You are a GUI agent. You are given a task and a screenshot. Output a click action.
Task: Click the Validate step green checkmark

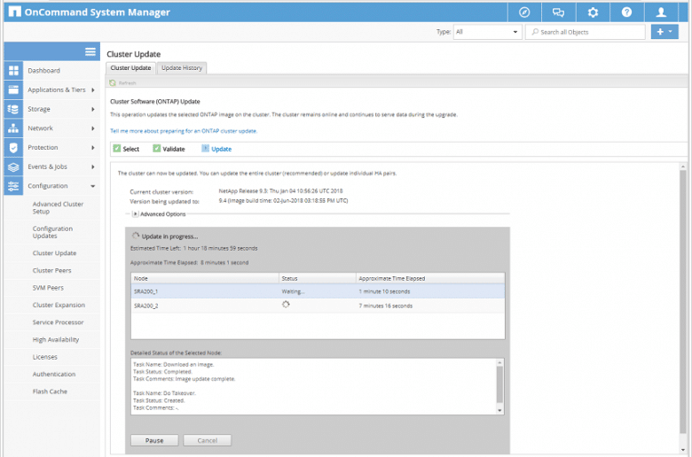[156, 149]
